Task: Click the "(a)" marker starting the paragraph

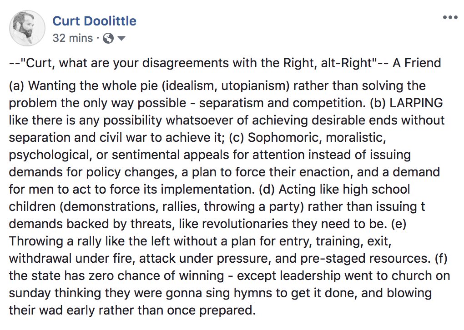Action: [17, 86]
